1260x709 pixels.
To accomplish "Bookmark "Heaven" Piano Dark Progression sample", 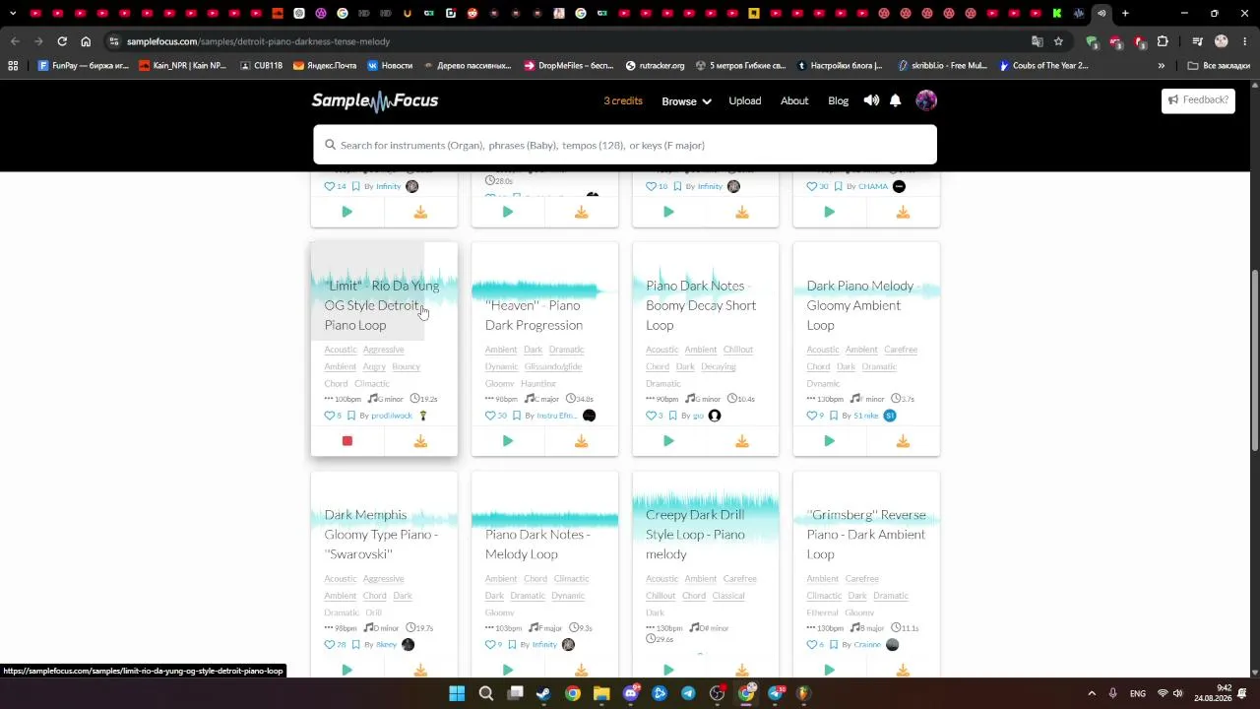I will tap(516, 416).
